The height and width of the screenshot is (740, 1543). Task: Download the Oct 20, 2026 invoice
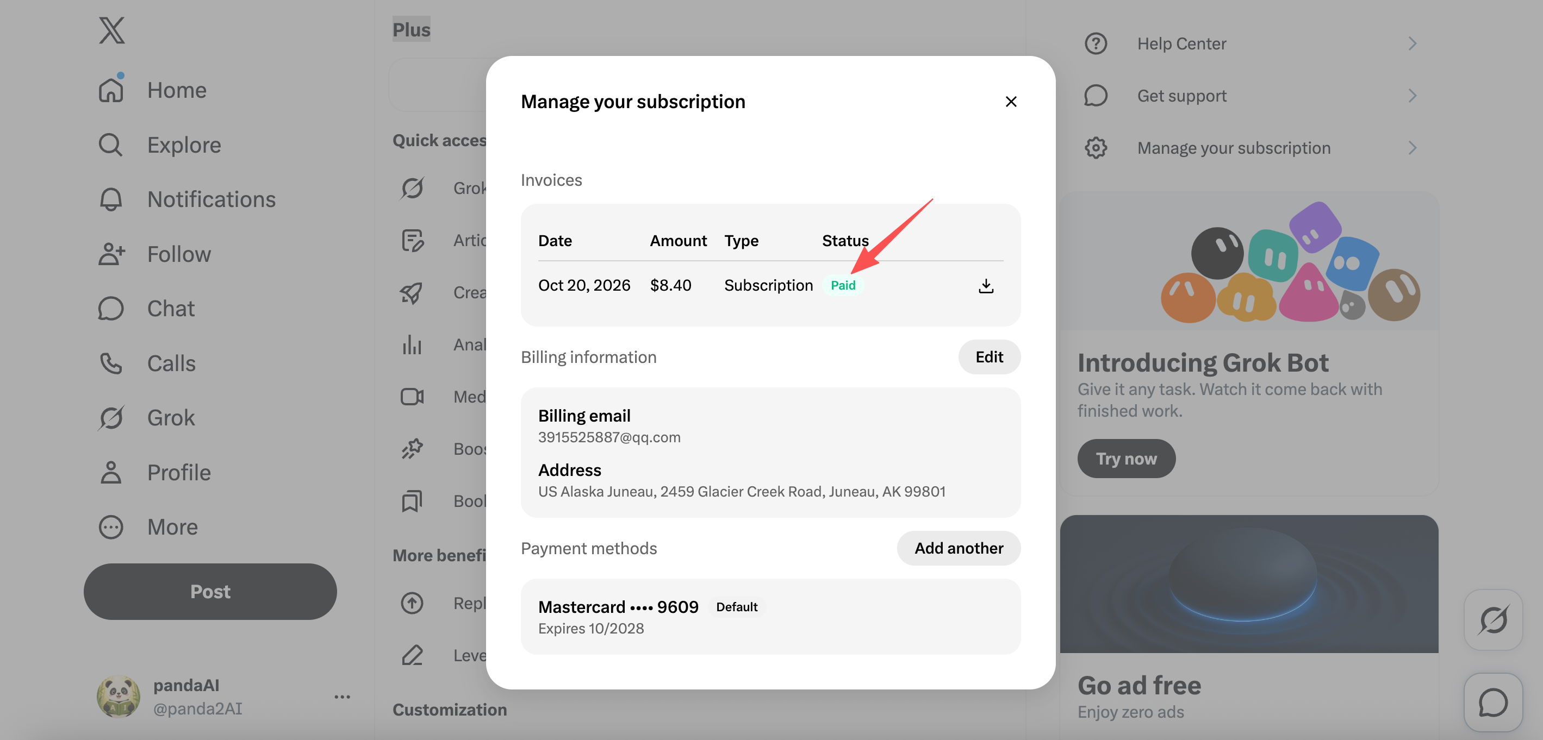pos(986,286)
